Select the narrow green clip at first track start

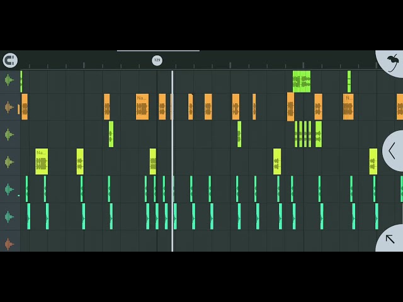pos(21,81)
